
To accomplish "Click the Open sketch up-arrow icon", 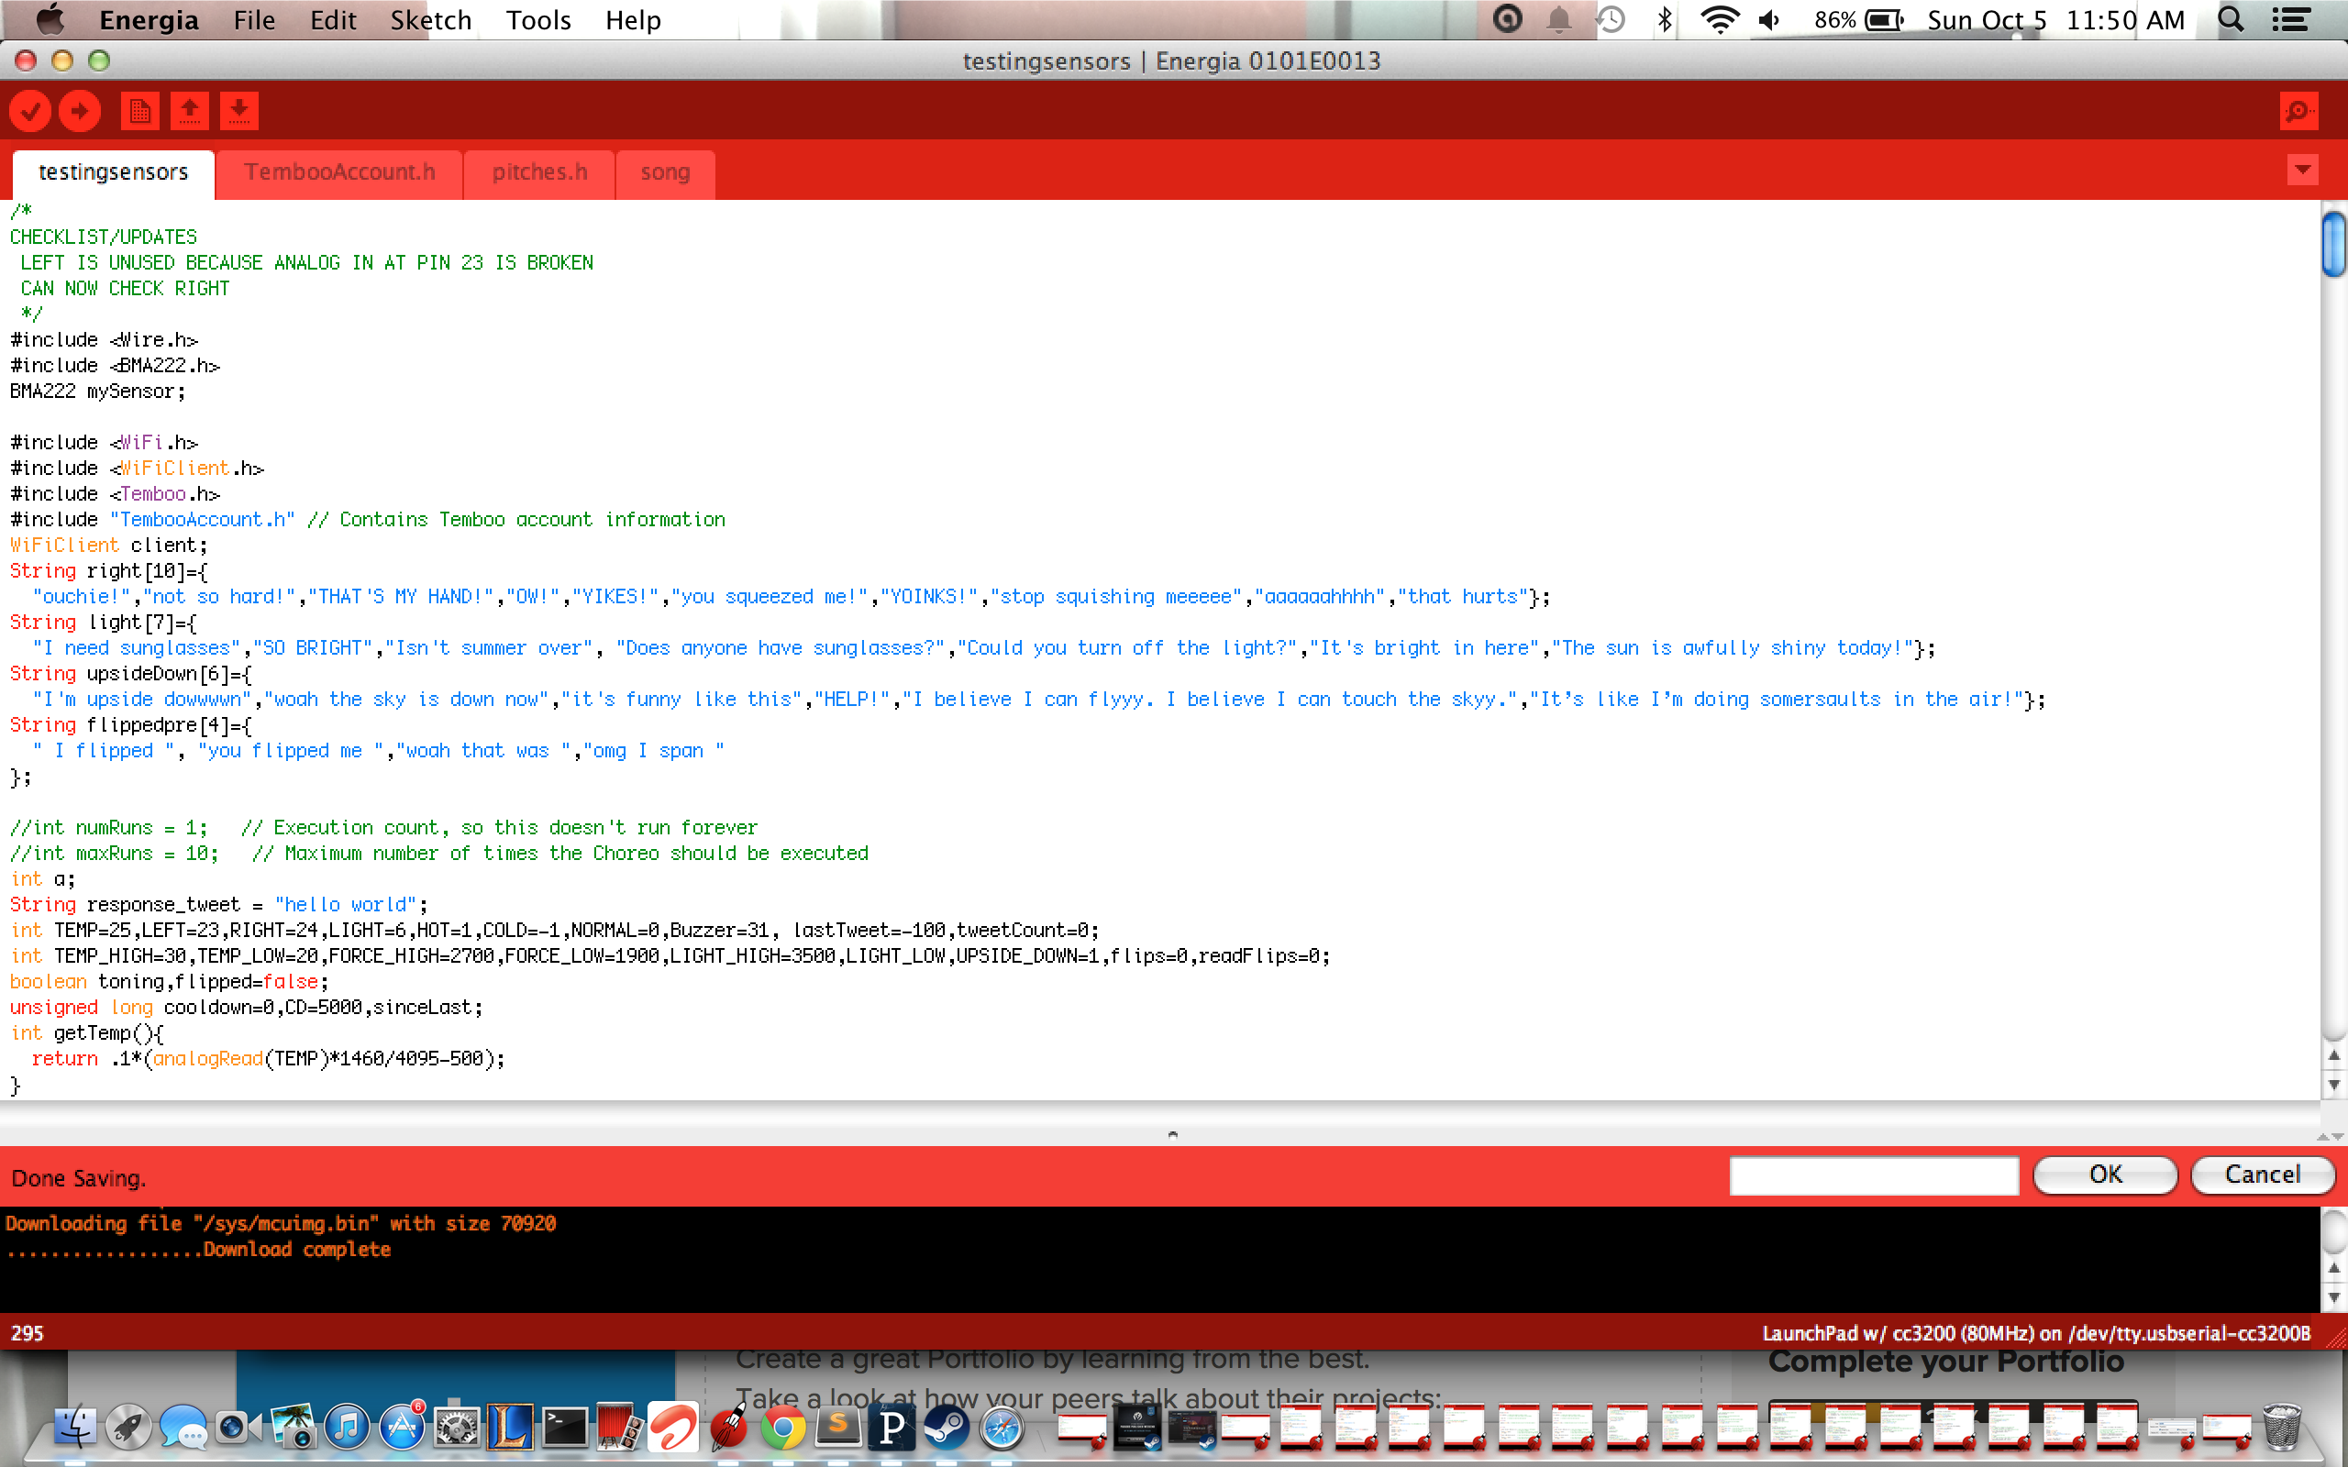I will (x=189, y=111).
